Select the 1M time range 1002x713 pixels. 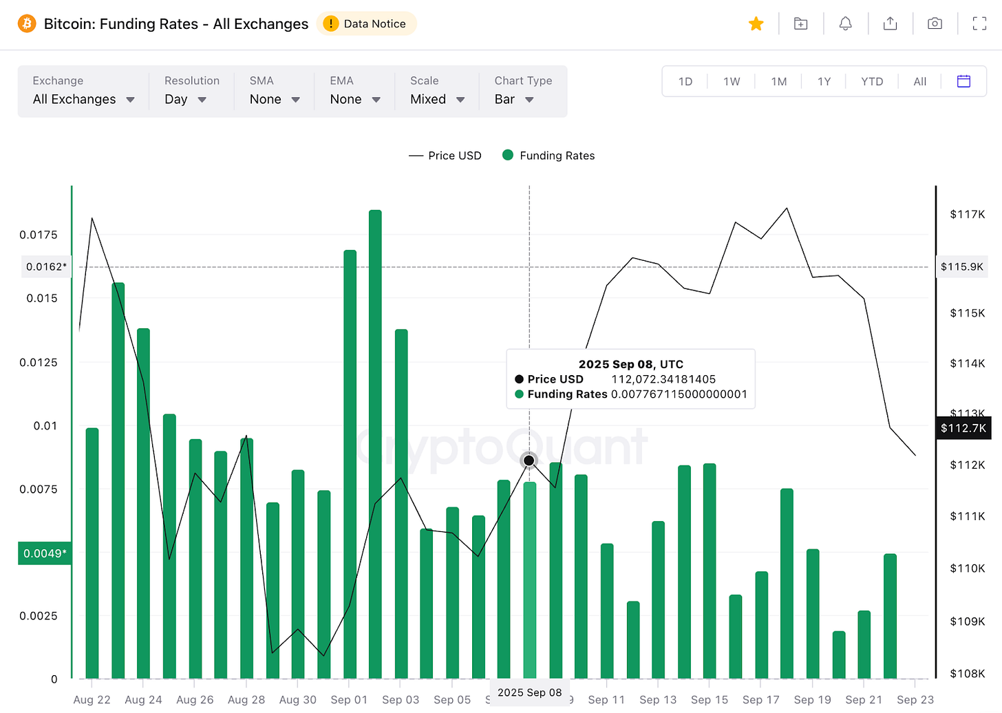coord(778,81)
